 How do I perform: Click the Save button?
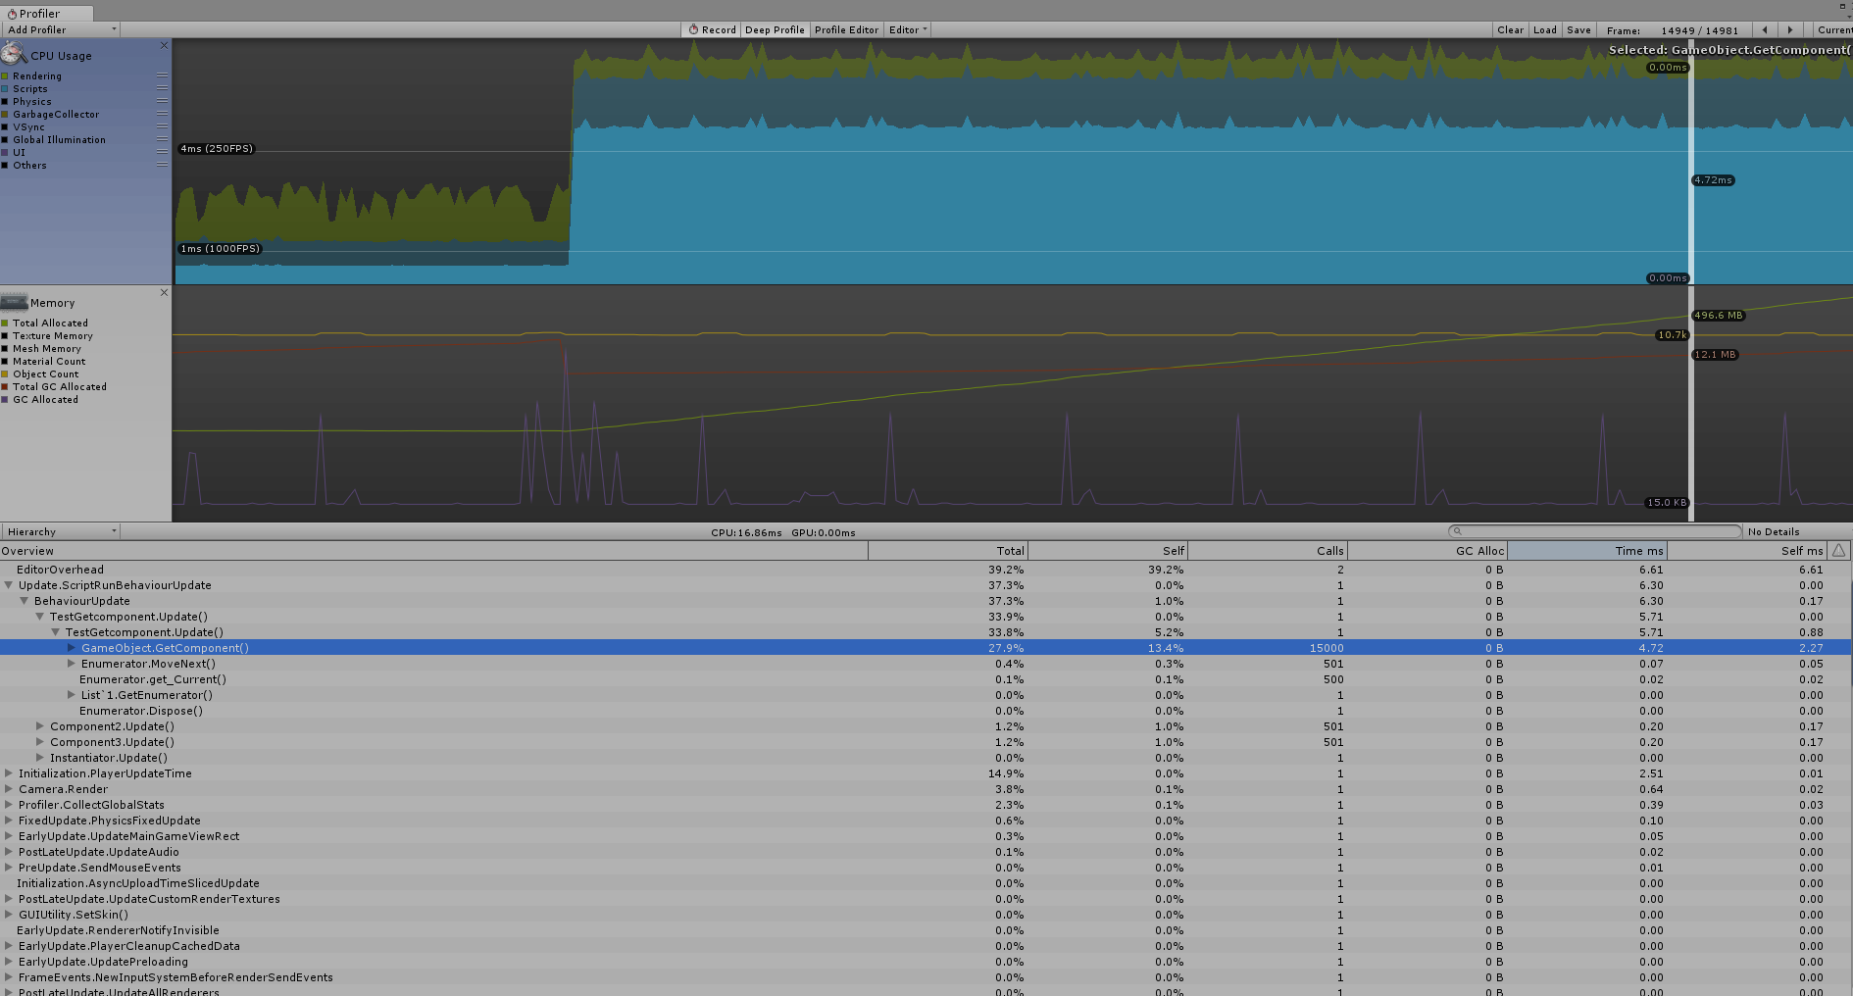tap(1578, 29)
